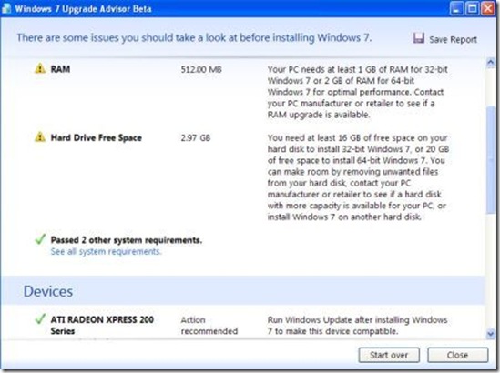
Task: Click the Close button at bottom
Action: tap(457, 355)
